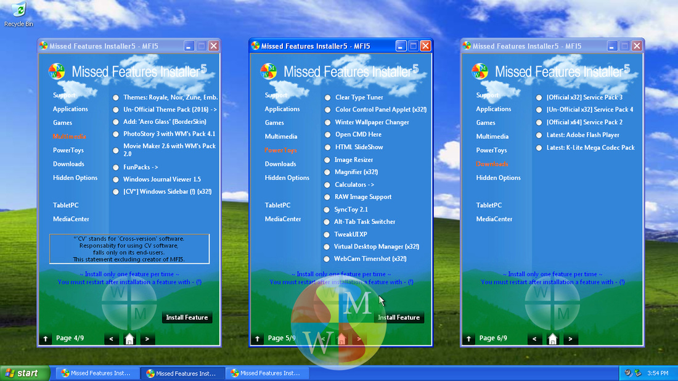Open Applications category in right window
Image resolution: width=678 pixels, height=381 pixels.
493,109
